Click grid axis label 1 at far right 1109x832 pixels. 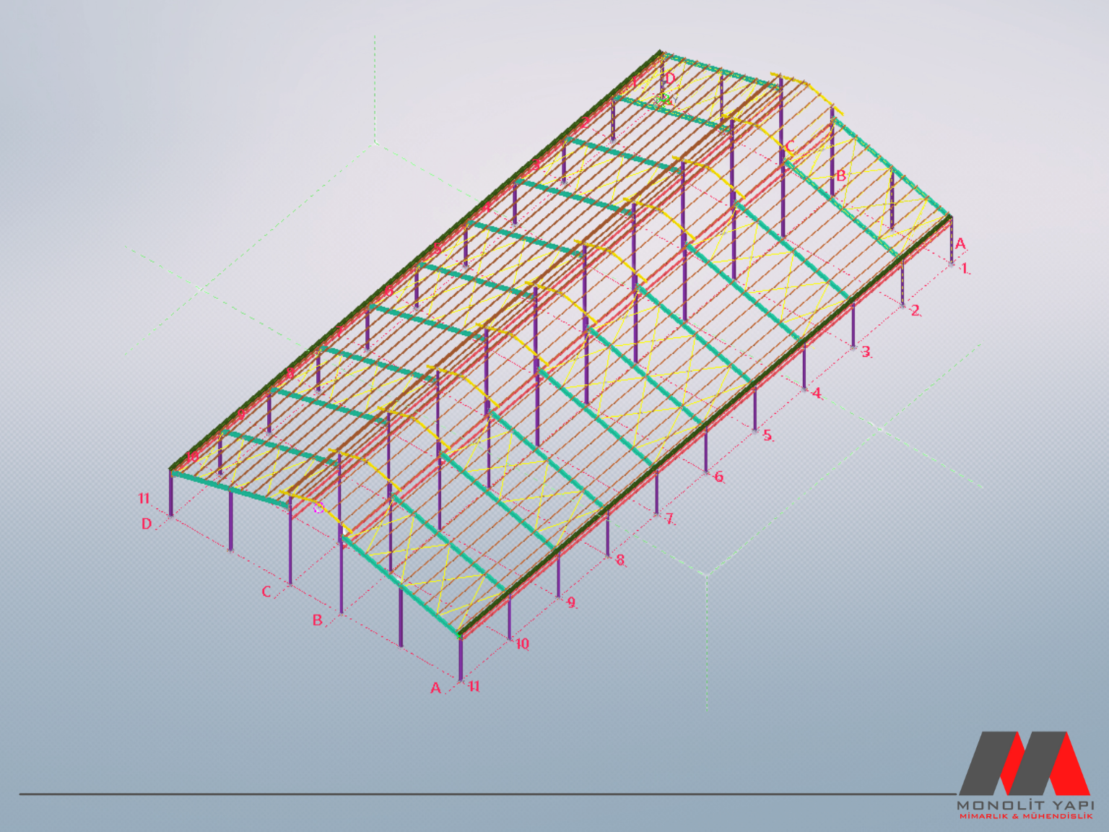(964, 268)
